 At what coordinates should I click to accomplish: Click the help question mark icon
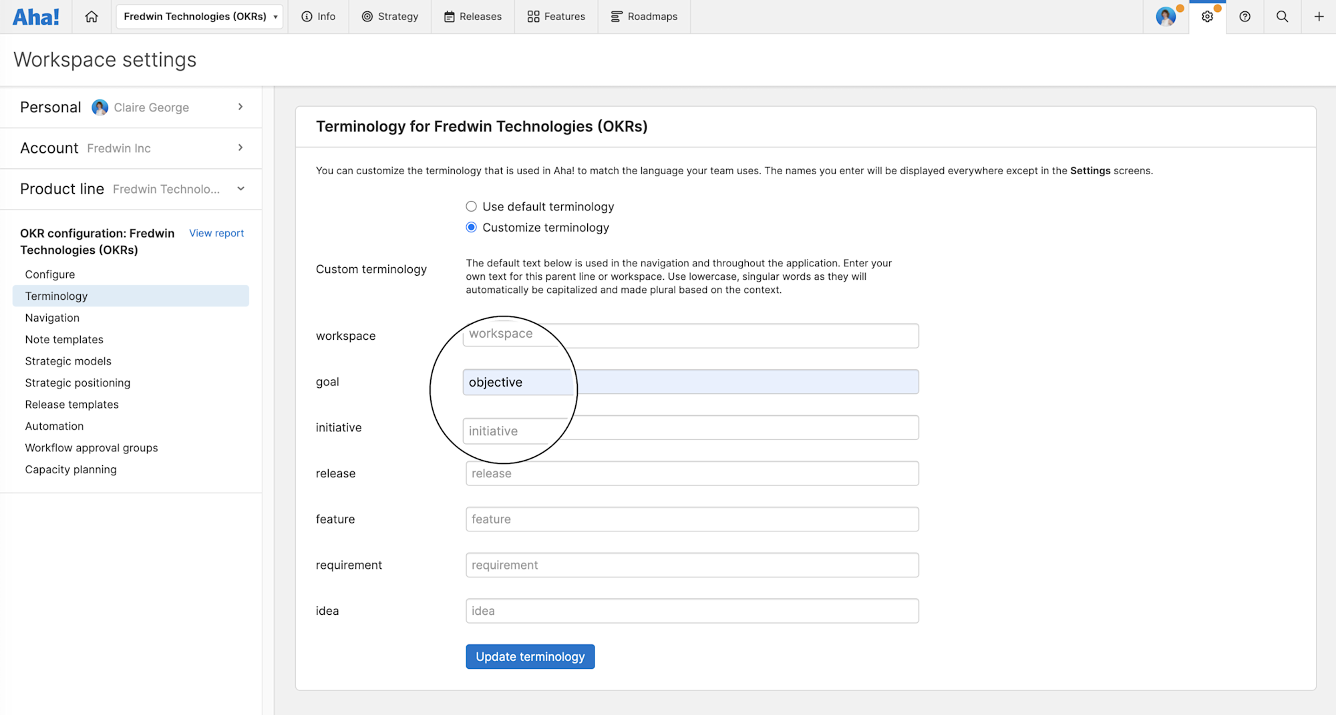click(x=1244, y=16)
